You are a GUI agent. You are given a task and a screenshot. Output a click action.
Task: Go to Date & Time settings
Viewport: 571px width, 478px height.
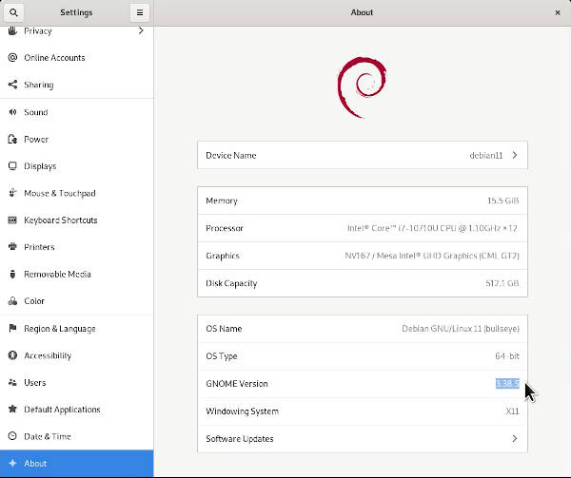click(76, 436)
